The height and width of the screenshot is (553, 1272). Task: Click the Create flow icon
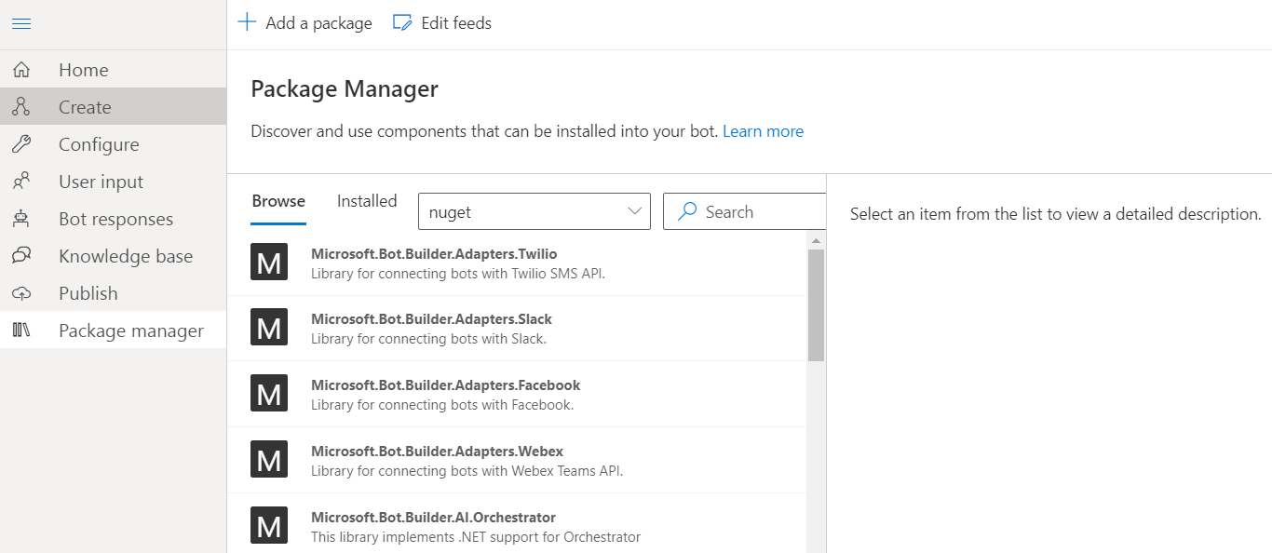click(x=21, y=107)
